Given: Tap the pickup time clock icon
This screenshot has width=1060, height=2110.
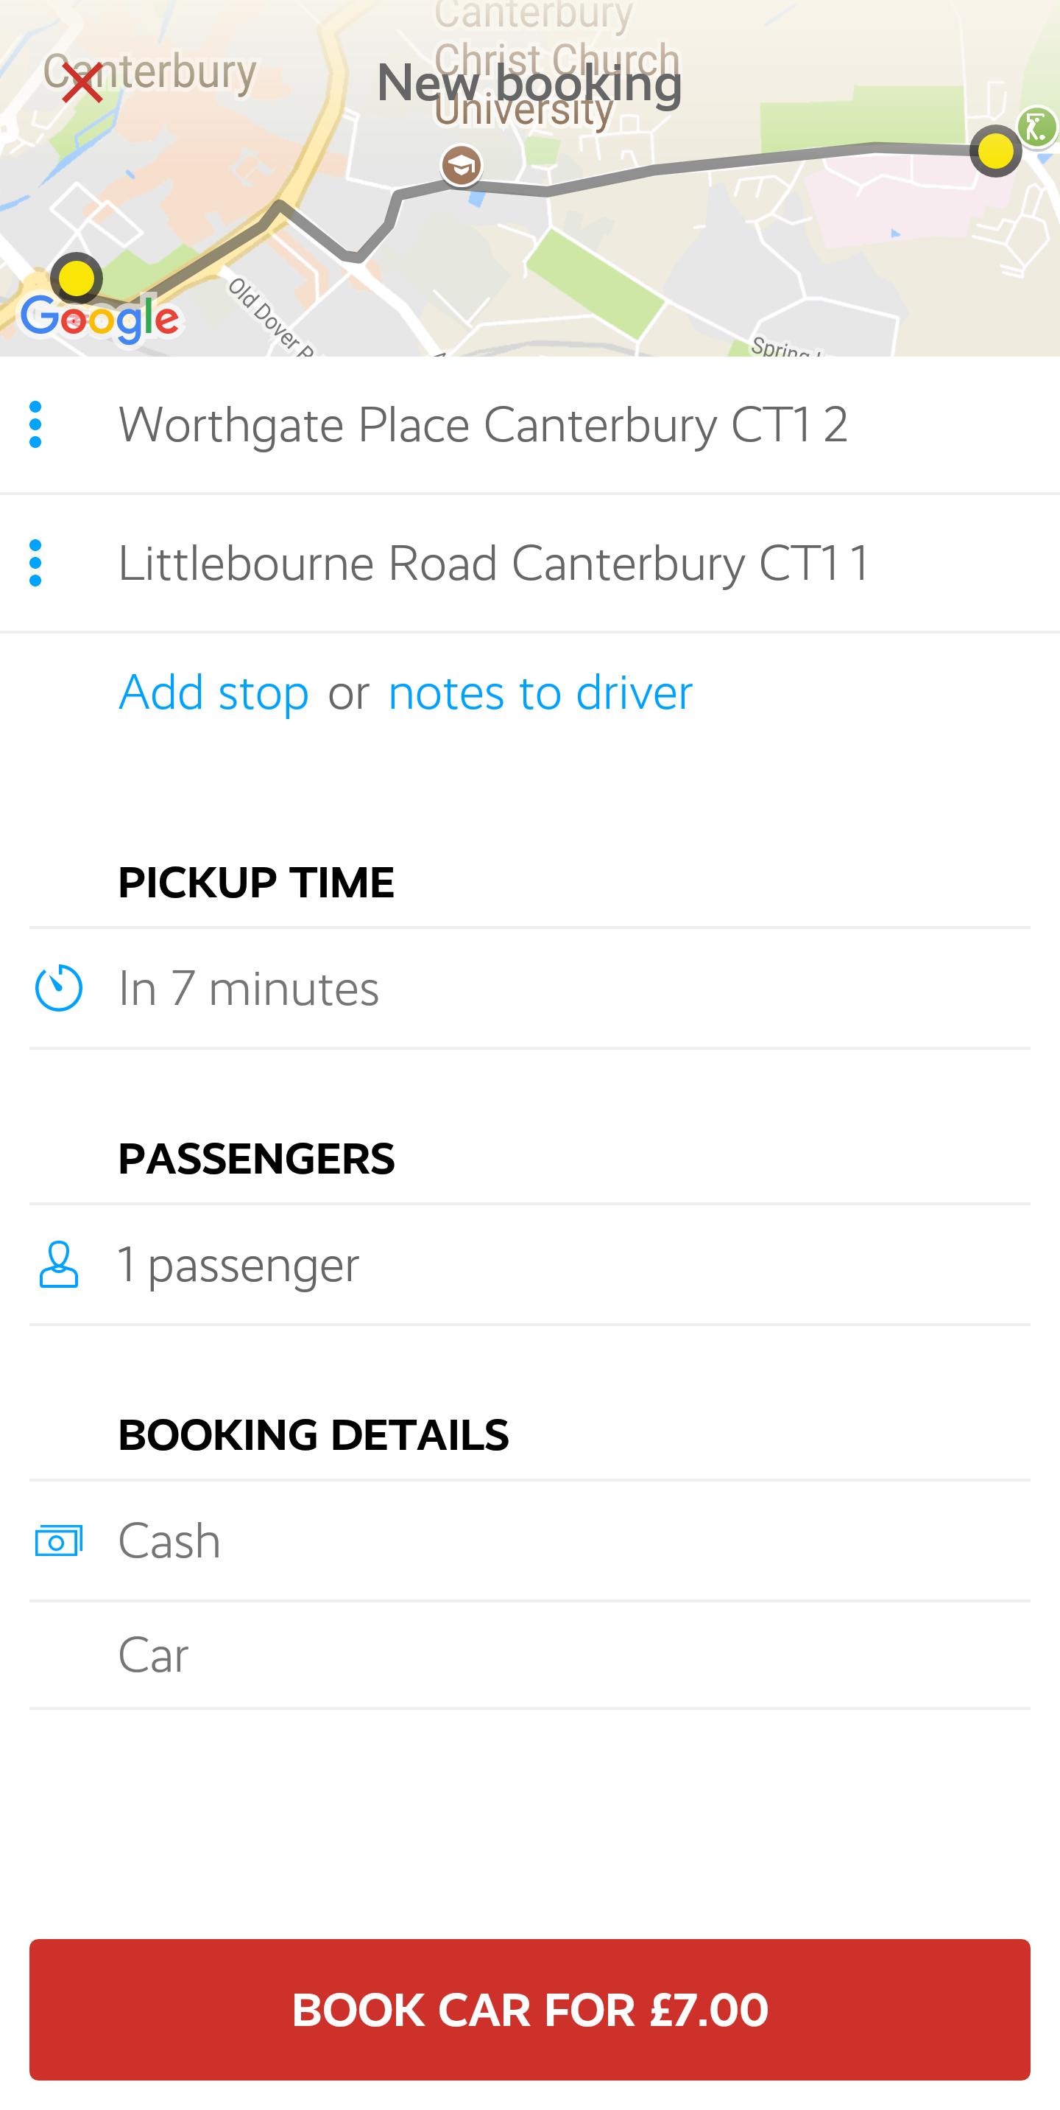Looking at the screenshot, I should (59, 988).
